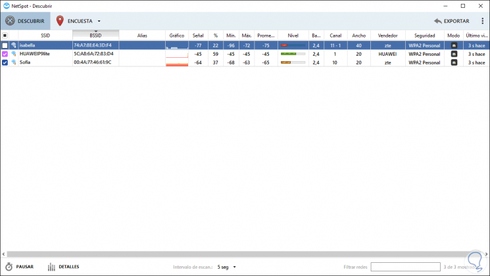Expand the Encuesta dropdown arrow
This screenshot has width=490, height=276.
tap(99, 21)
